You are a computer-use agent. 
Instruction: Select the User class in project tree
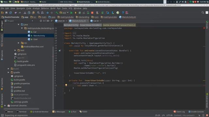pyautogui.click(x=36, y=39)
